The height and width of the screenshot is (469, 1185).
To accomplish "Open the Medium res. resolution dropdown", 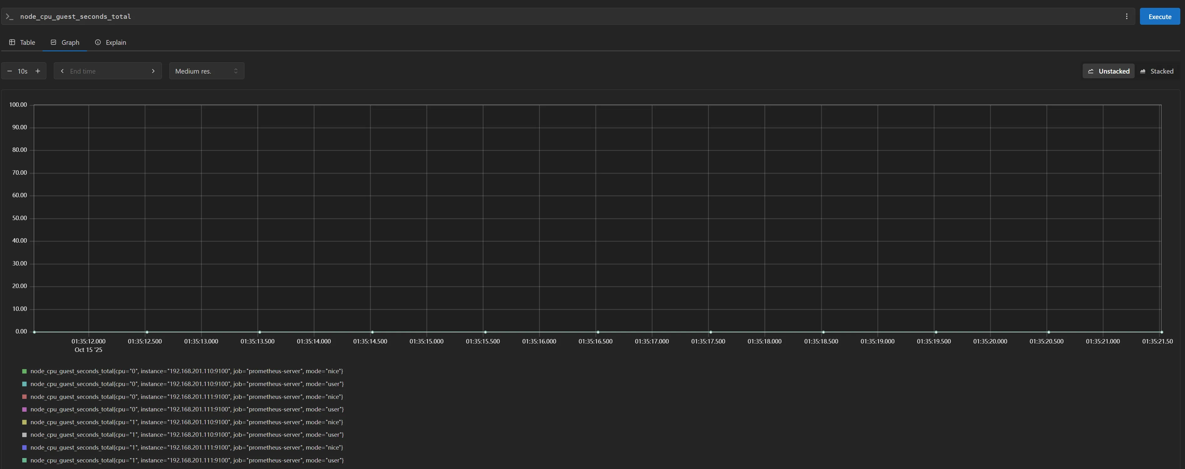I will click(206, 71).
